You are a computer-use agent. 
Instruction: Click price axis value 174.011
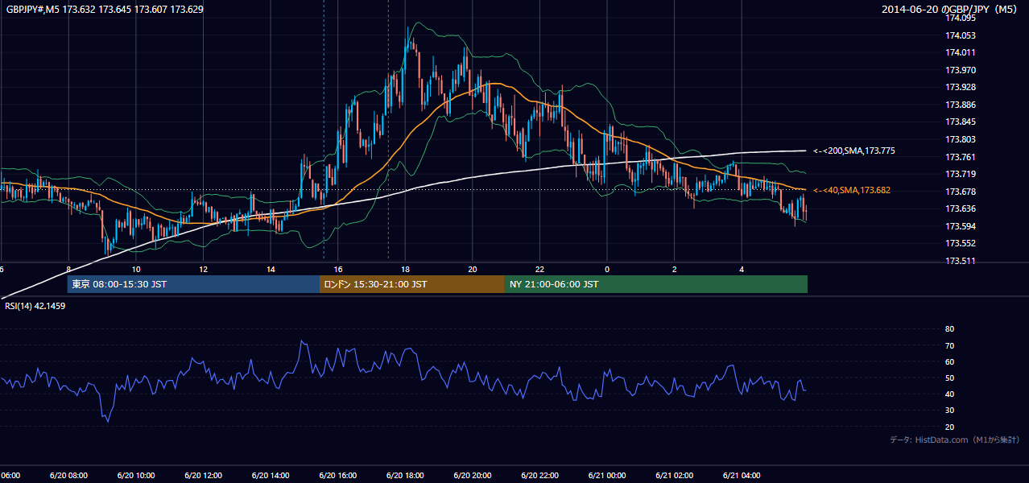(x=960, y=52)
